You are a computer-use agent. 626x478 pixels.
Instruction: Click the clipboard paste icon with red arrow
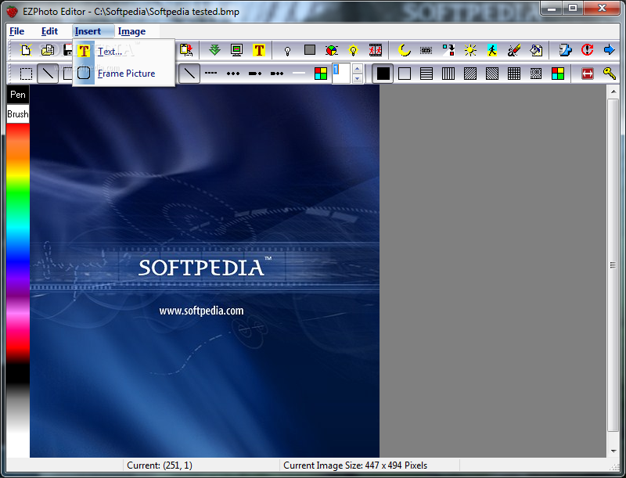[186, 50]
